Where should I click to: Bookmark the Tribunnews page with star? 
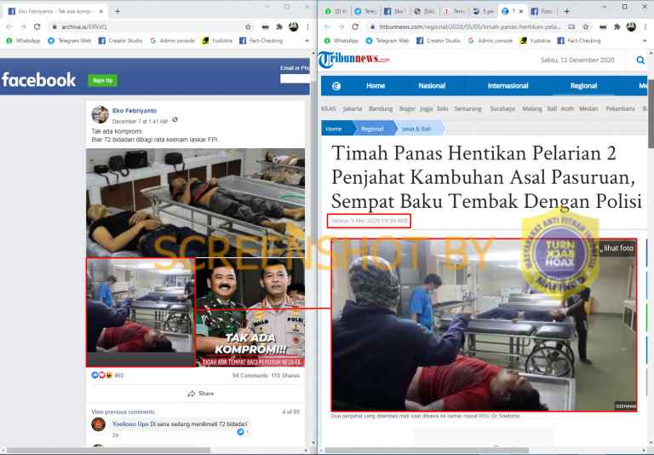click(586, 26)
